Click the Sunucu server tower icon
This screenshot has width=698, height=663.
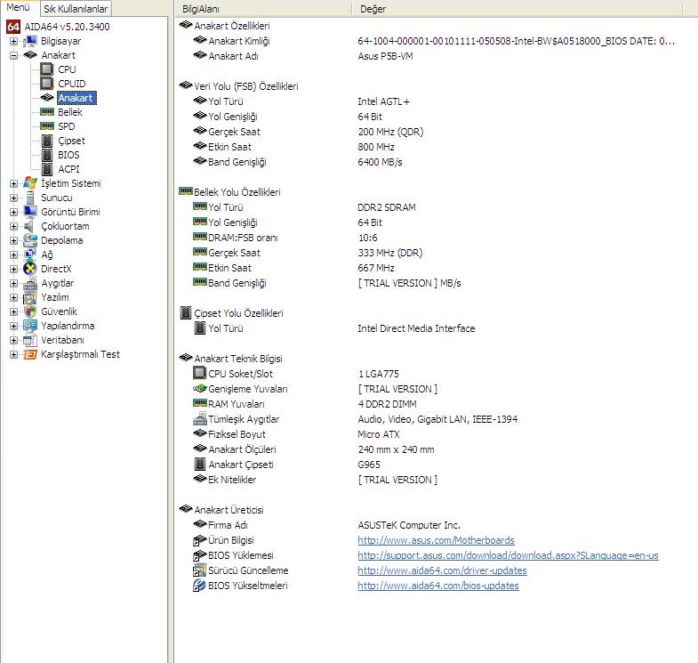pyautogui.click(x=30, y=198)
